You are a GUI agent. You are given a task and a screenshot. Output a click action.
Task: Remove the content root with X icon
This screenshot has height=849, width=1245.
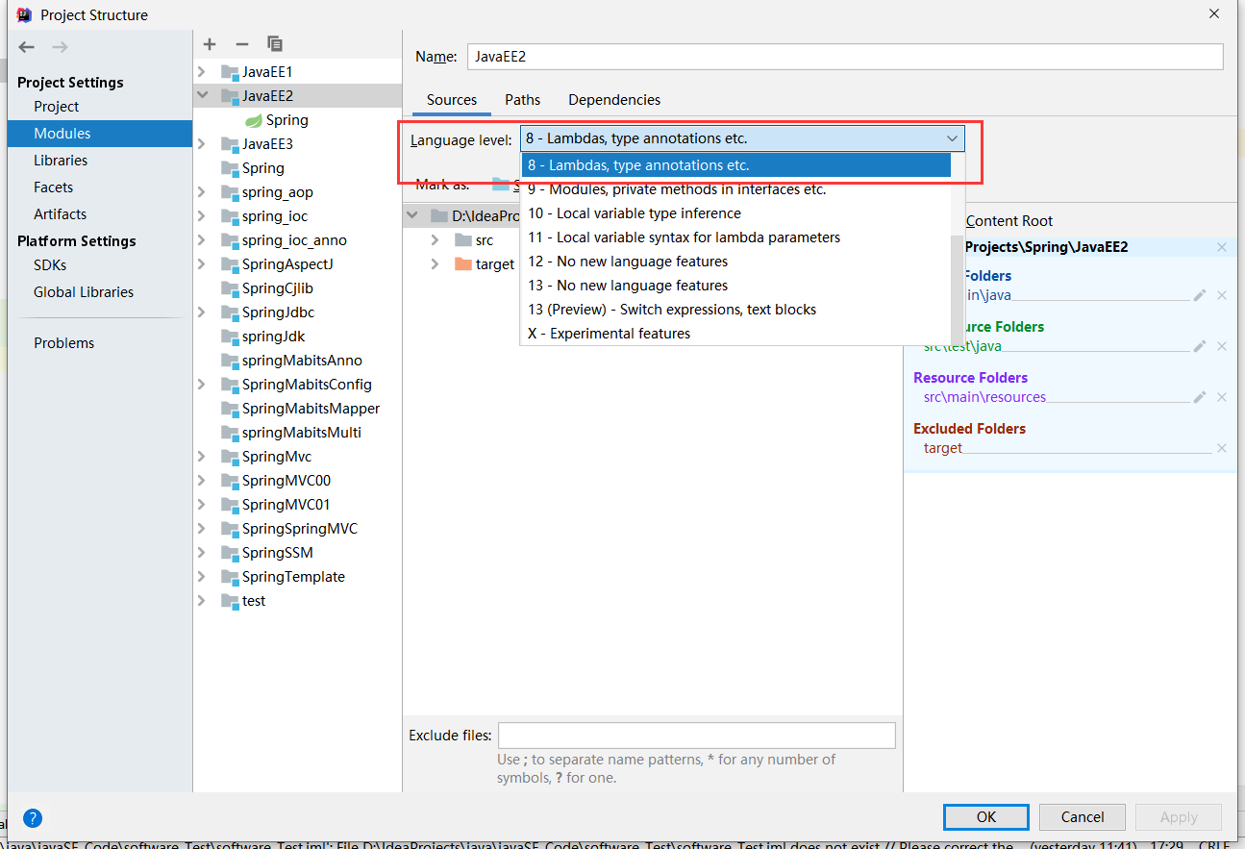(1222, 247)
